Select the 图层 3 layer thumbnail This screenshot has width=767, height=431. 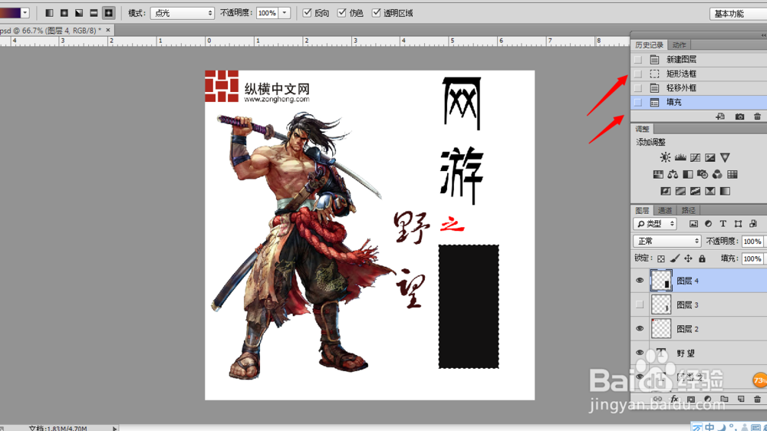pyautogui.click(x=661, y=304)
